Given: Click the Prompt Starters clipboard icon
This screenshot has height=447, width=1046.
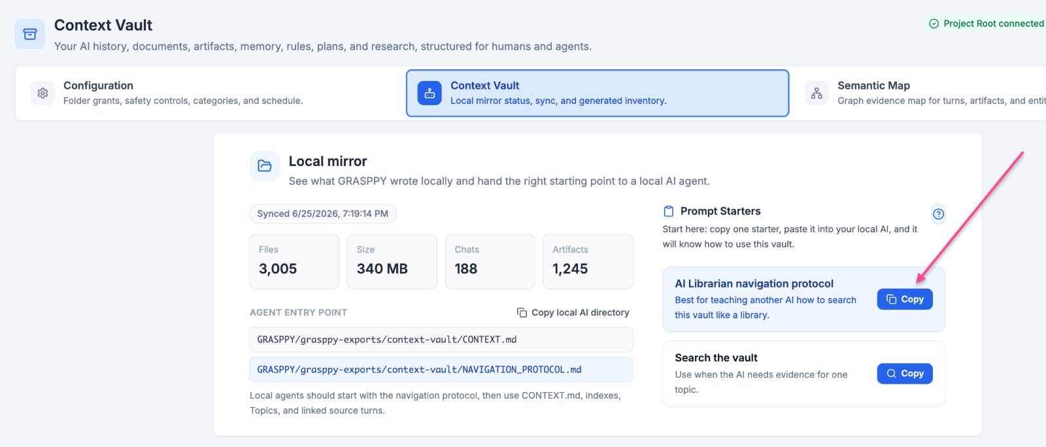Looking at the screenshot, I should coord(668,211).
